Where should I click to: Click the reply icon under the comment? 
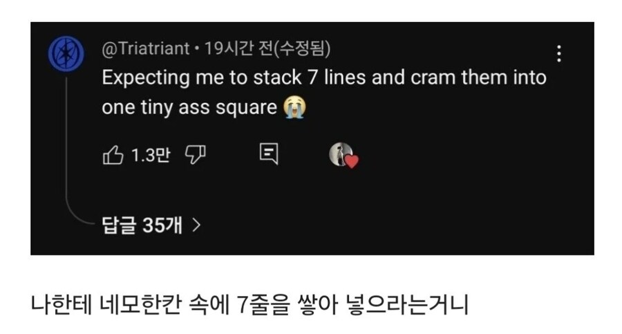(x=269, y=154)
